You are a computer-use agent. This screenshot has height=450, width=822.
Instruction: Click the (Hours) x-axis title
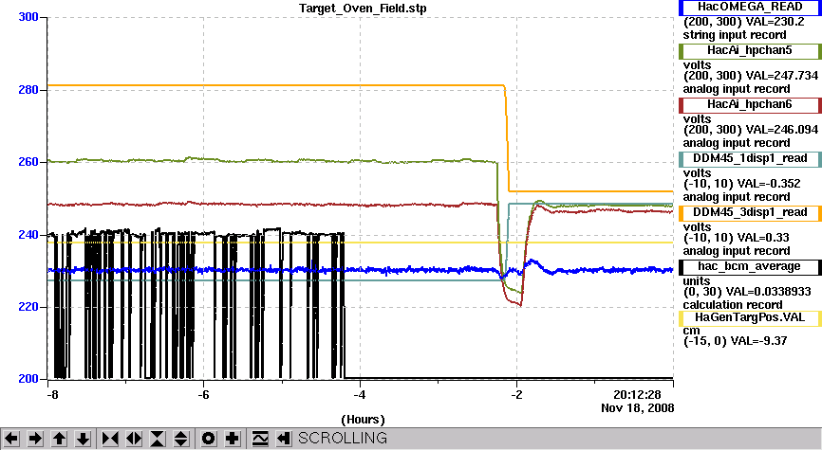[x=363, y=420]
